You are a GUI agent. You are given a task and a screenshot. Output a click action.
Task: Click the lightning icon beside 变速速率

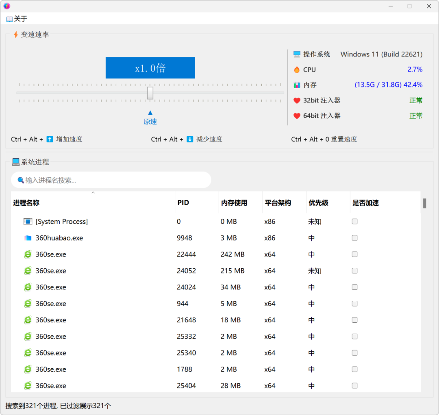[x=16, y=35]
